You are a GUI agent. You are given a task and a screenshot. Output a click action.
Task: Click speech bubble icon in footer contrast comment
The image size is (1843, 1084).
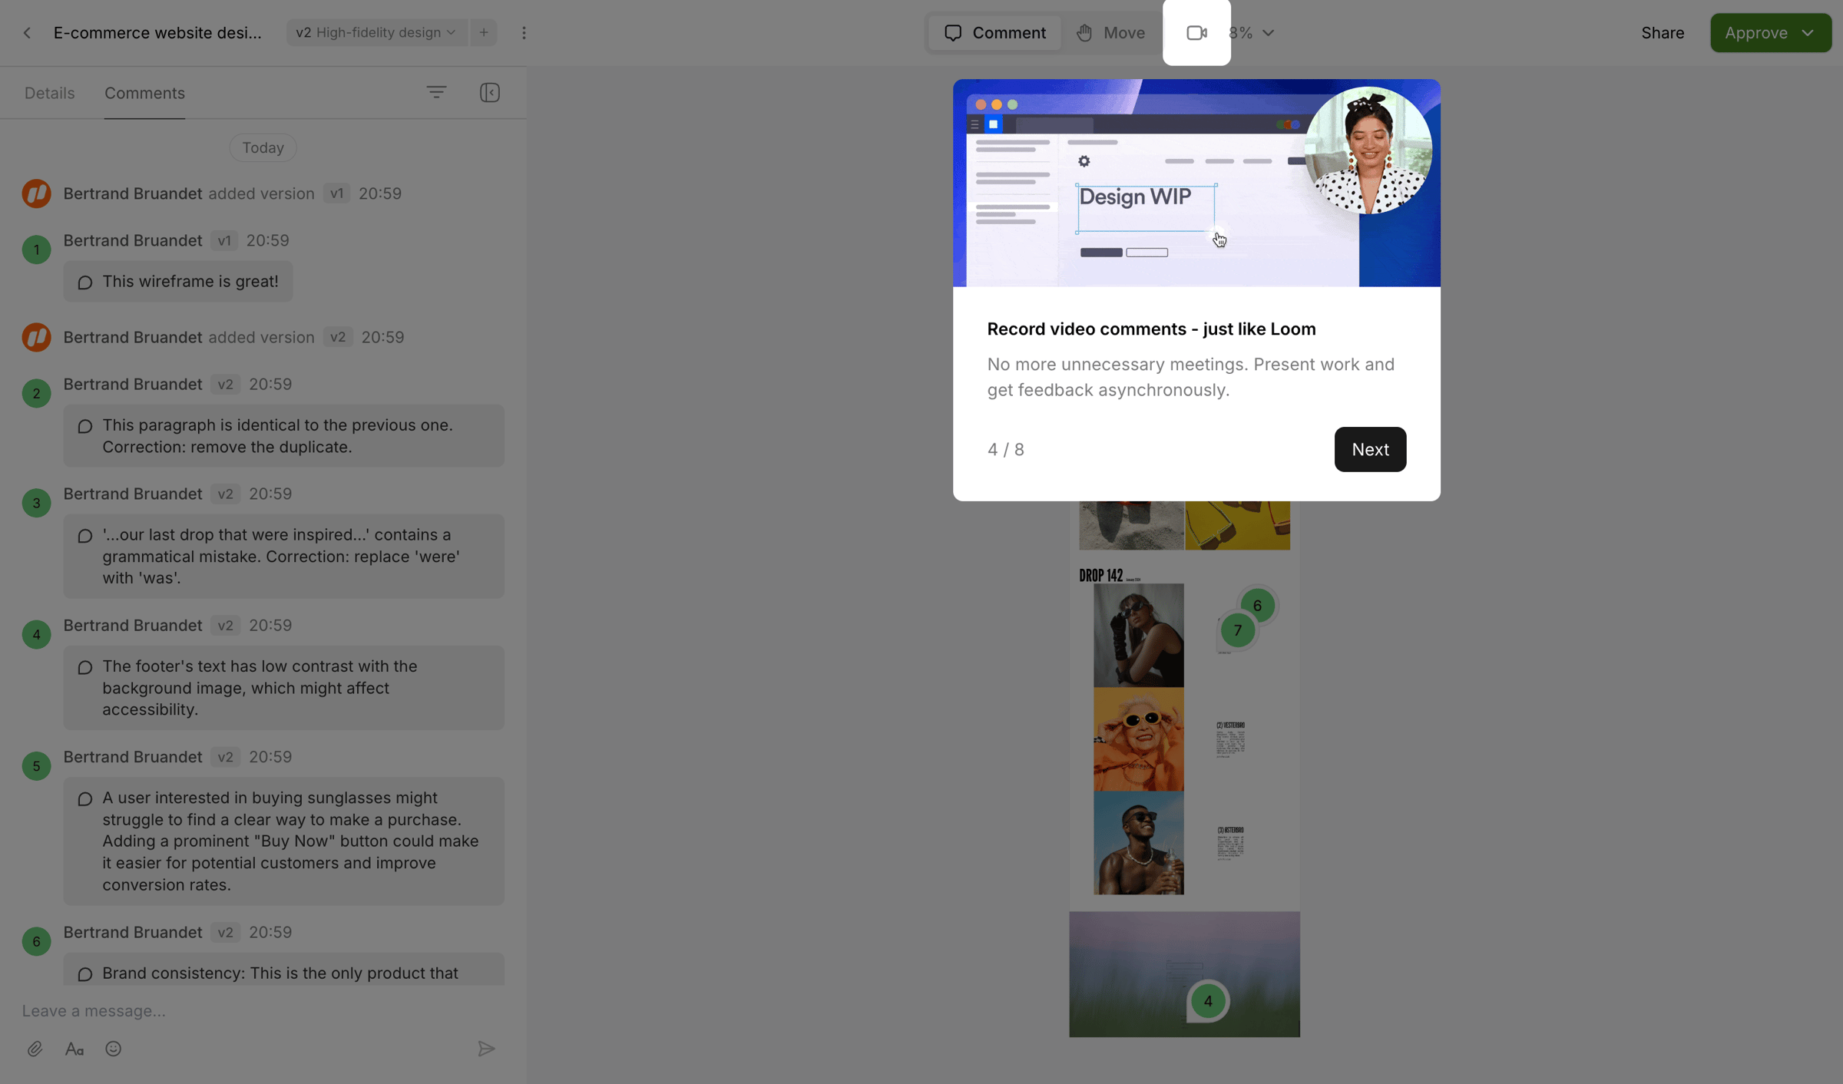click(x=85, y=668)
